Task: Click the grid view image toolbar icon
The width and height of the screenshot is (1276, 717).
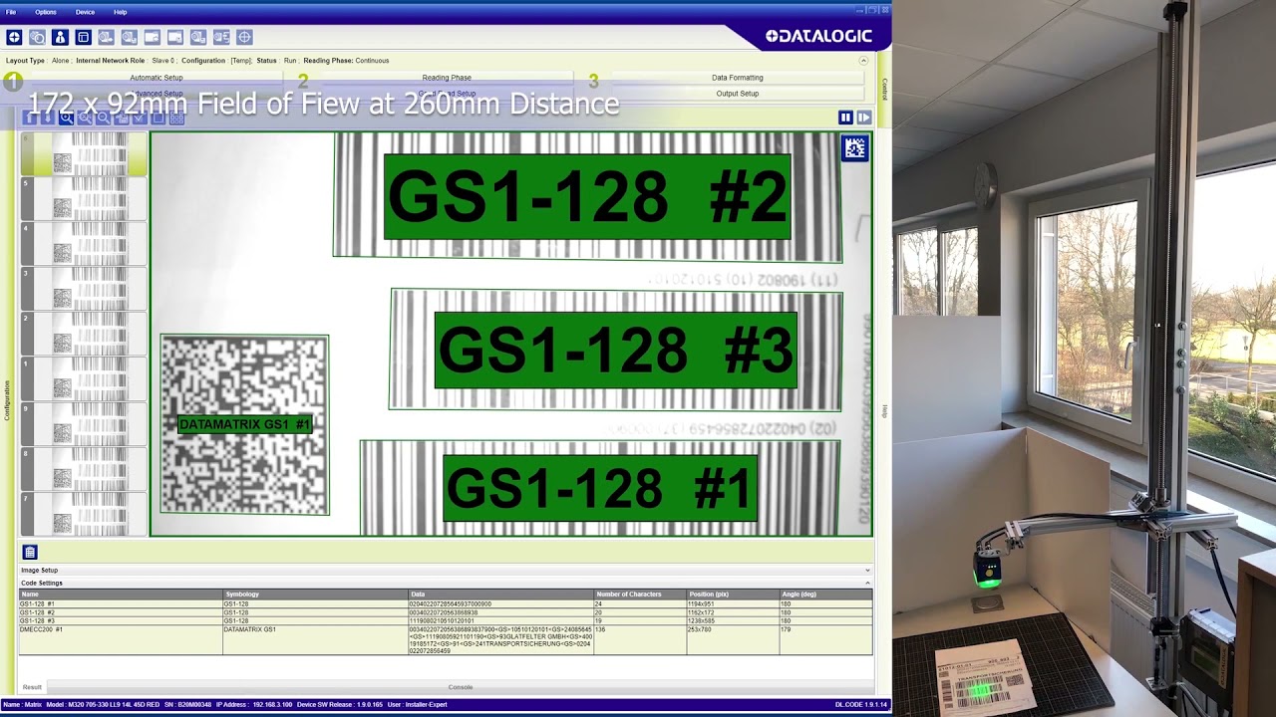Action: pos(176,118)
